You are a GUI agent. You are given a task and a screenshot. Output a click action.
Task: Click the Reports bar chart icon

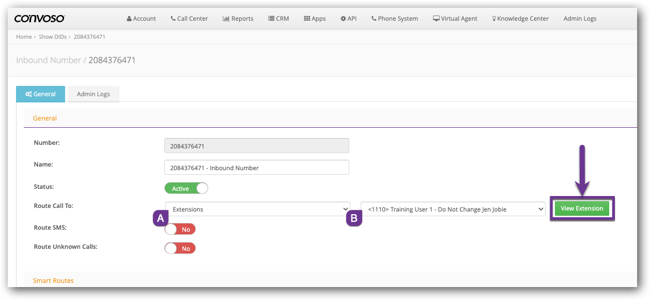[226, 19]
